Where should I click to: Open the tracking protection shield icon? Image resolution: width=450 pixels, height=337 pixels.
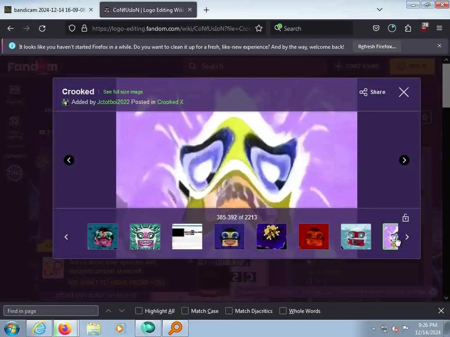pyautogui.click(x=72, y=28)
